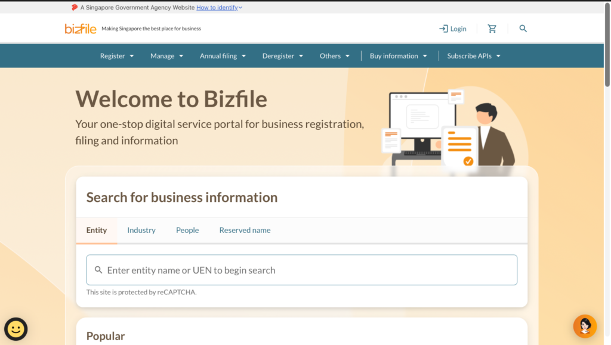The width and height of the screenshot is (611, 345).
Task: Open the Buy information dropdown
Action: click(x=398, y=56)
